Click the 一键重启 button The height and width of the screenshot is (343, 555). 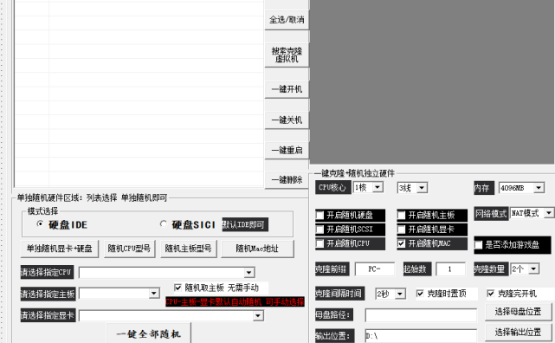tap(287, 150)
